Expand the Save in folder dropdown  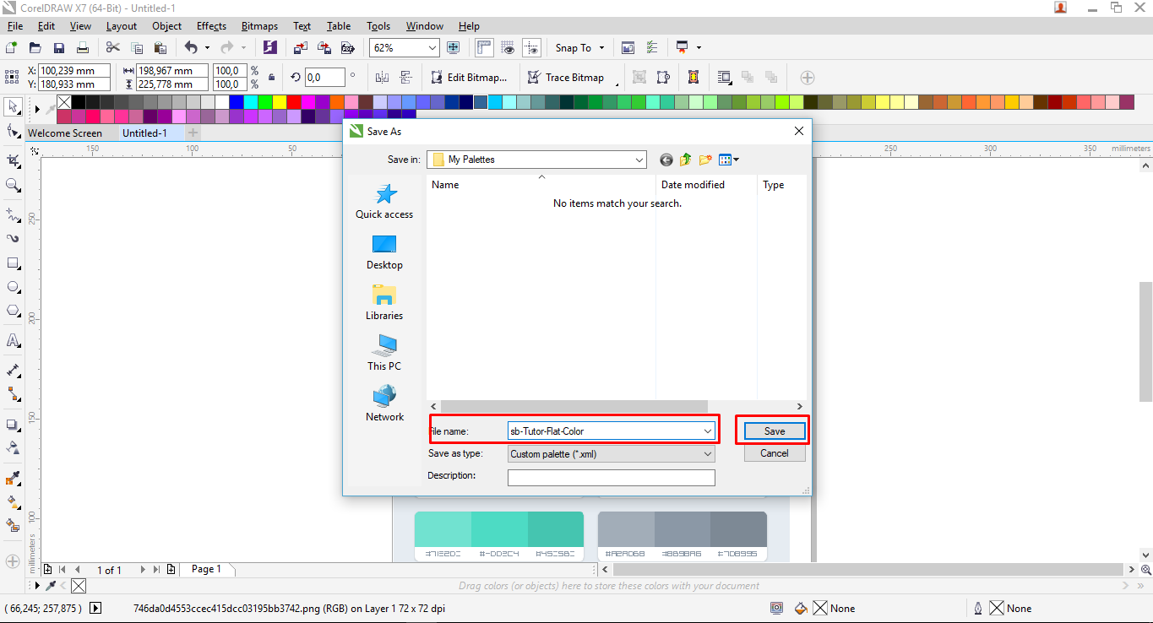[639, 160]
